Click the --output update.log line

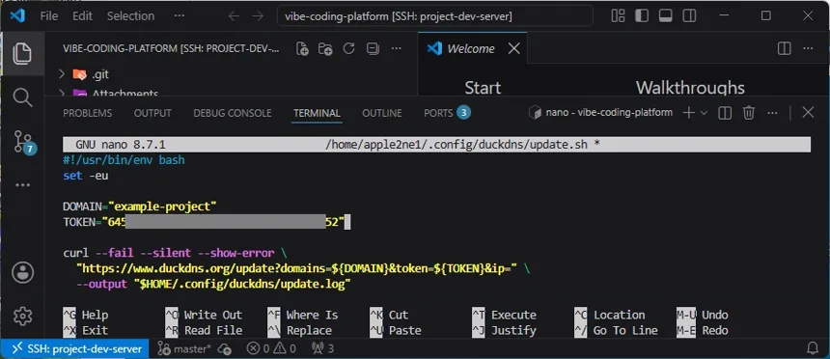(214, 285)
